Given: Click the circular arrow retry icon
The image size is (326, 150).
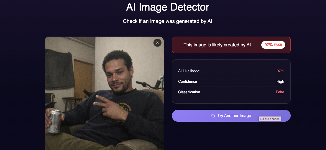Looking at the screenshot, I should click(x=213, y=116).
